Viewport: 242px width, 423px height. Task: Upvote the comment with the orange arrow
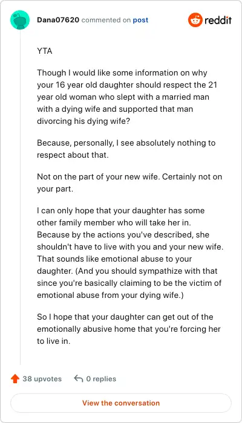click(15, 379)
